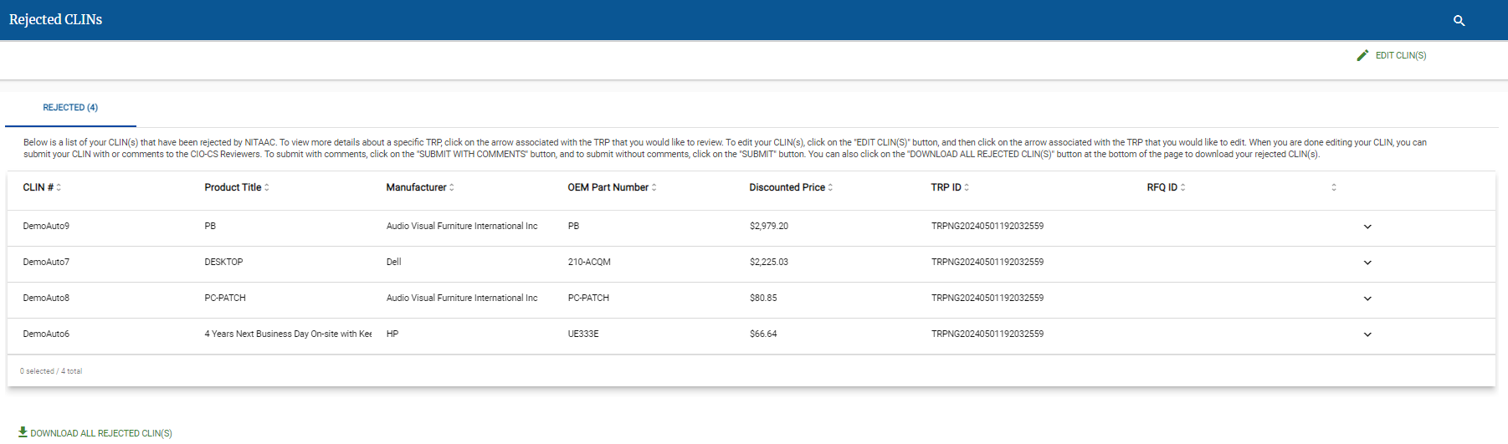Click the download arrow icon at bottom
This screenshot has width=1508, height=444.
(x=23, y=431)
